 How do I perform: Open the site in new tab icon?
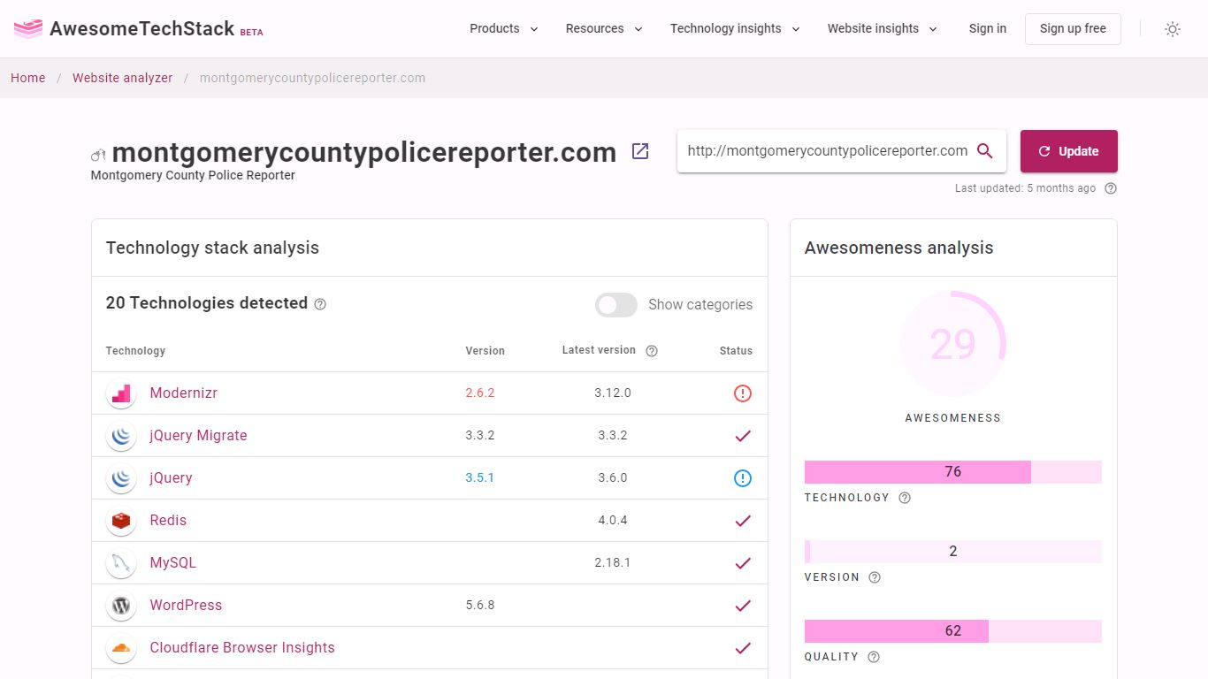coord(640,151)
